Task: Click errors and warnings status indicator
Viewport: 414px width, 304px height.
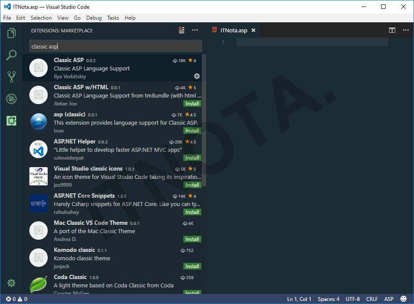Action: 17,299
